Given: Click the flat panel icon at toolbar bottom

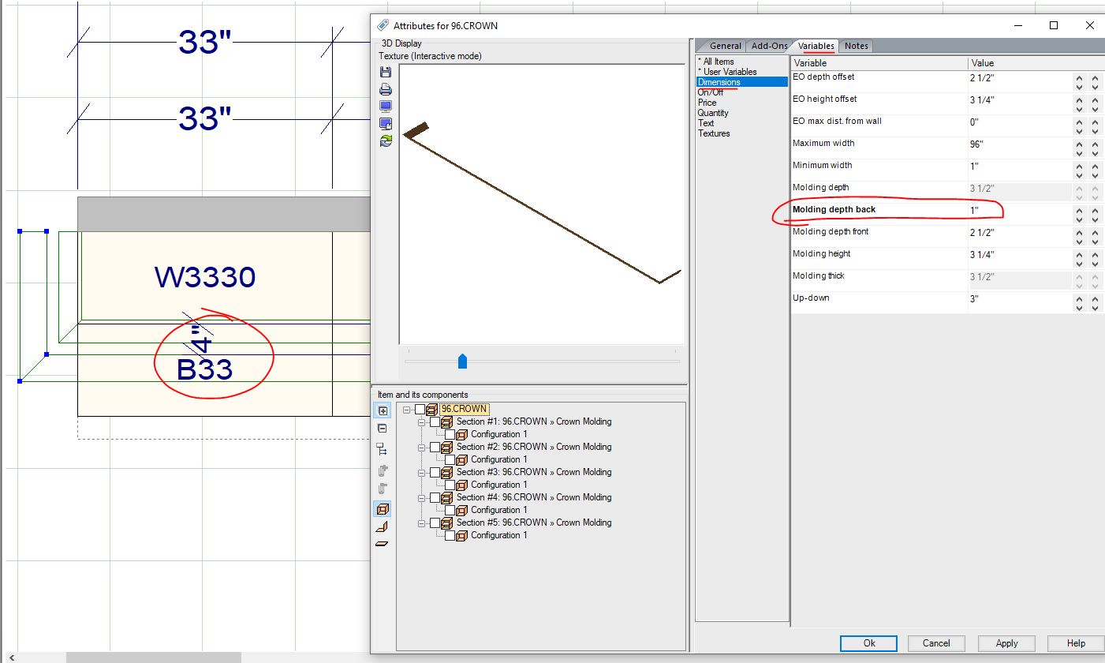Looking at the screenshot, I should [383, 544].
